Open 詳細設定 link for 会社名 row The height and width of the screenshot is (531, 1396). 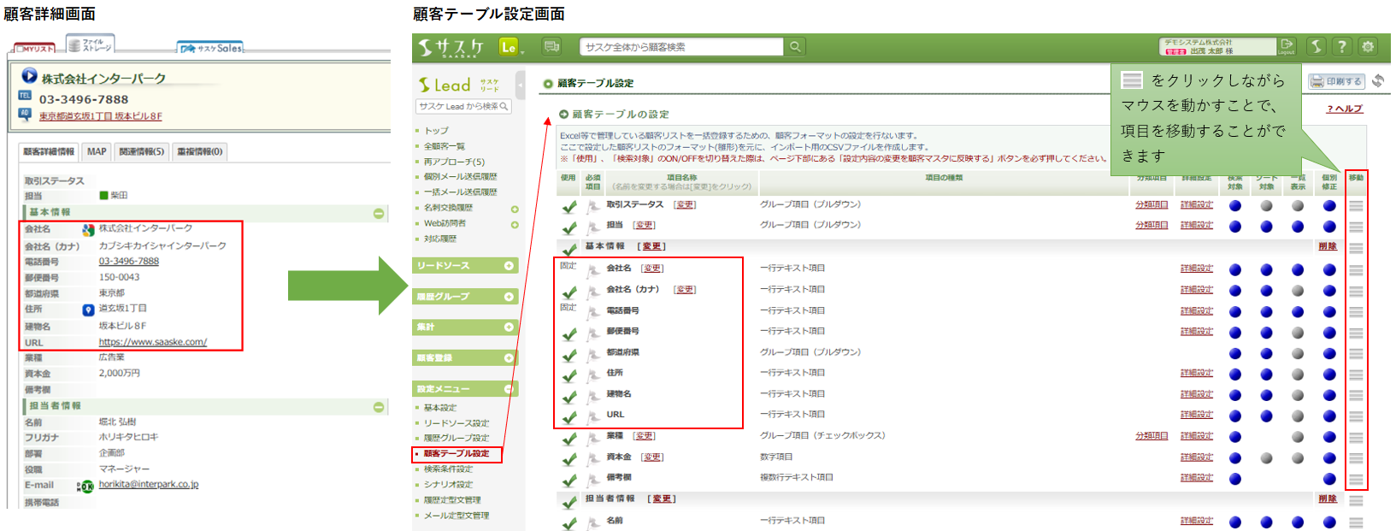1197,268
